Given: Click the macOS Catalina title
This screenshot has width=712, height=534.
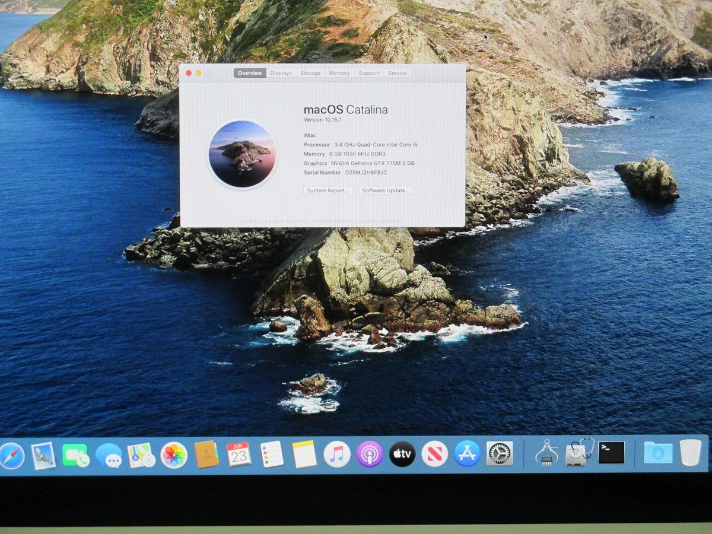Looking at the screenshot, I should [345, 109].
